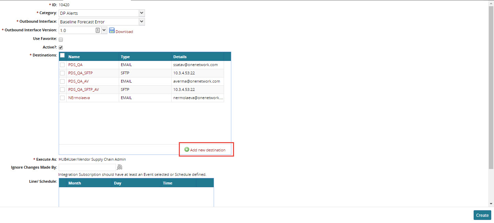This screenshot has width=494, height=223.
Task: Click the Download link
Action: [124, 32]
